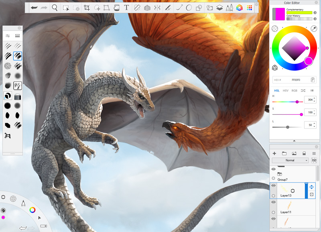Open the Layer Editor stack icon
The height and width of the screenshot is (232, 321).
[219, 8]
